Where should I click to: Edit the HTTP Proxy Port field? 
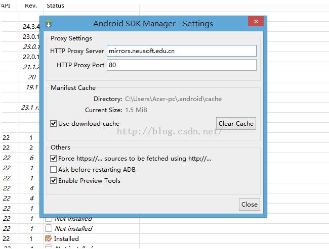[182, 65]
